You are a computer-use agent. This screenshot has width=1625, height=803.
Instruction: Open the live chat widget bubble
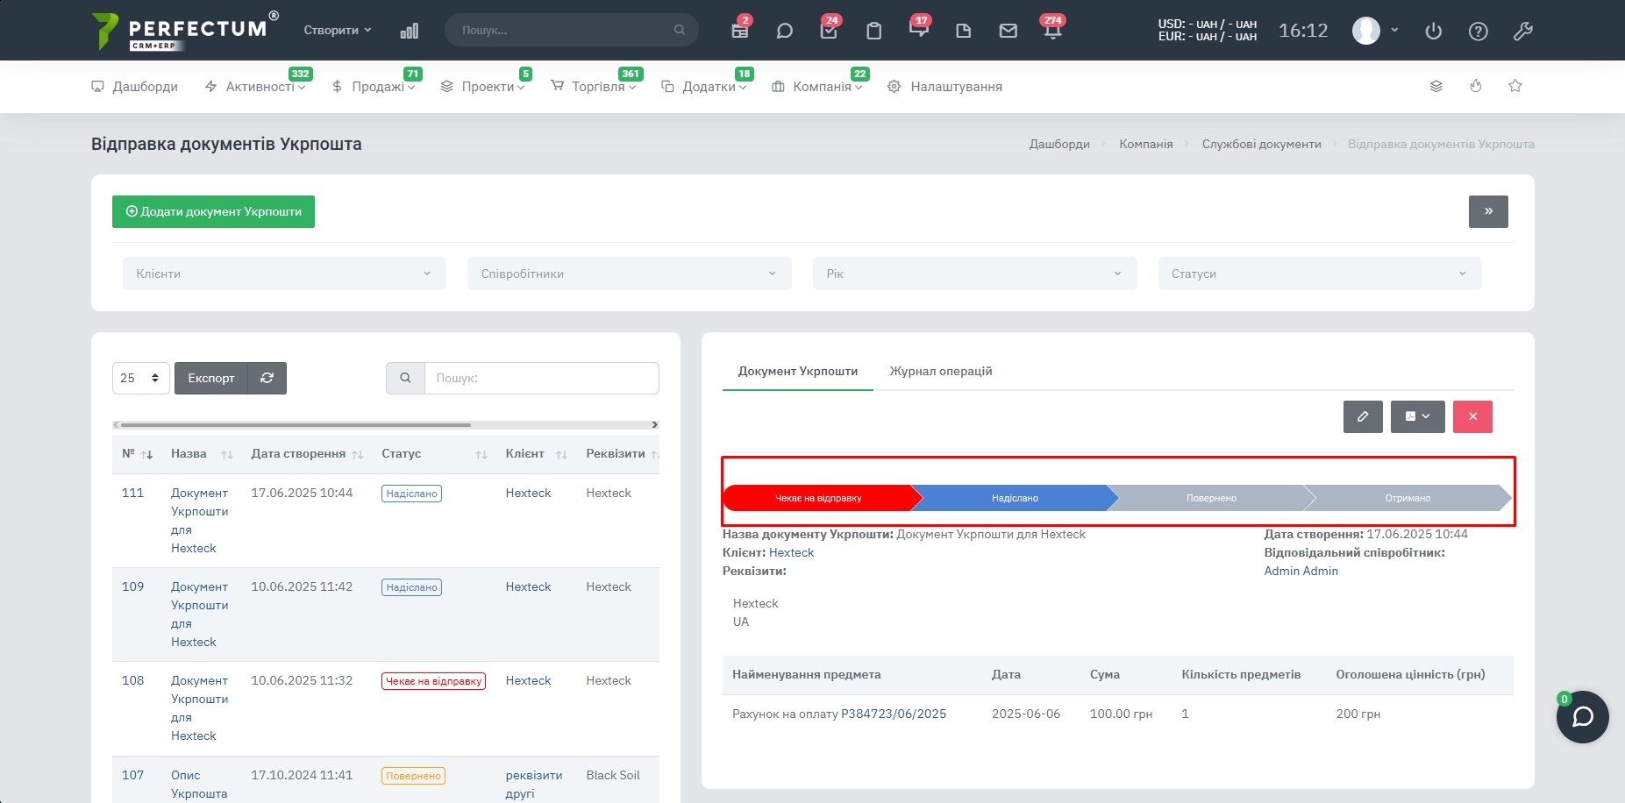click(1583, 717)
